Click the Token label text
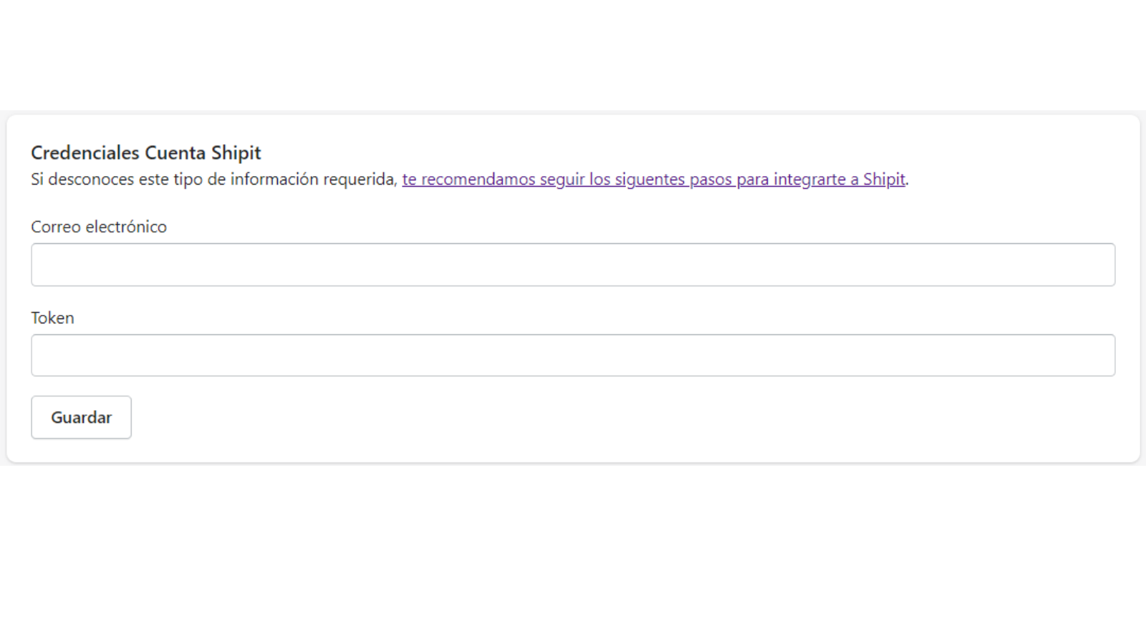 (x=52, y=318)
